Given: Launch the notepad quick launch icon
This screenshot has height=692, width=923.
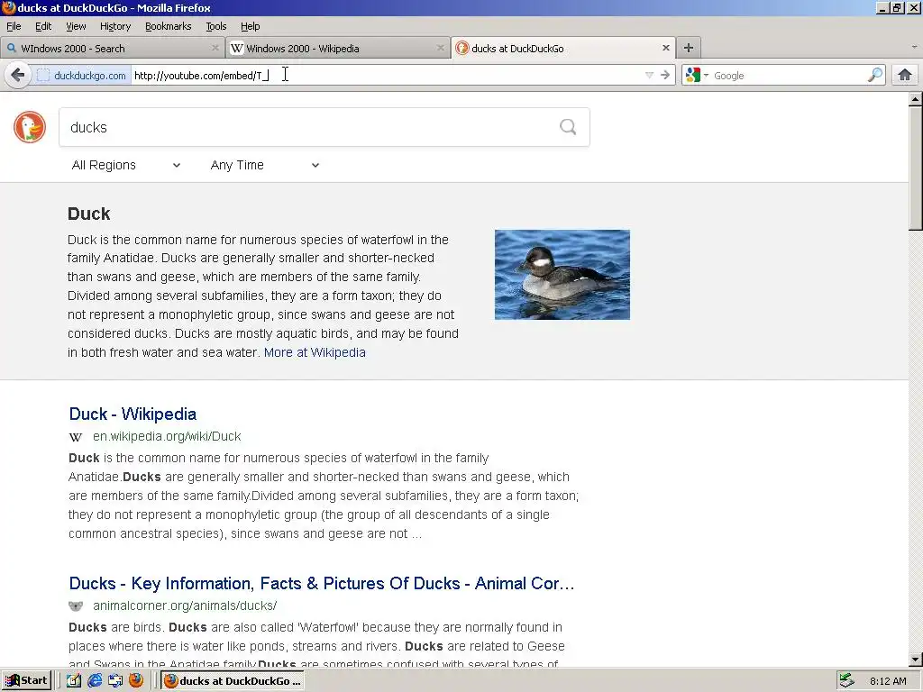Looking at the screenshot, I should tap(74, 681).
